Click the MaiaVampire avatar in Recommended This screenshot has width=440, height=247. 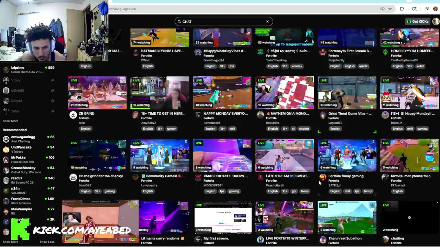click(x=6, y=211)
